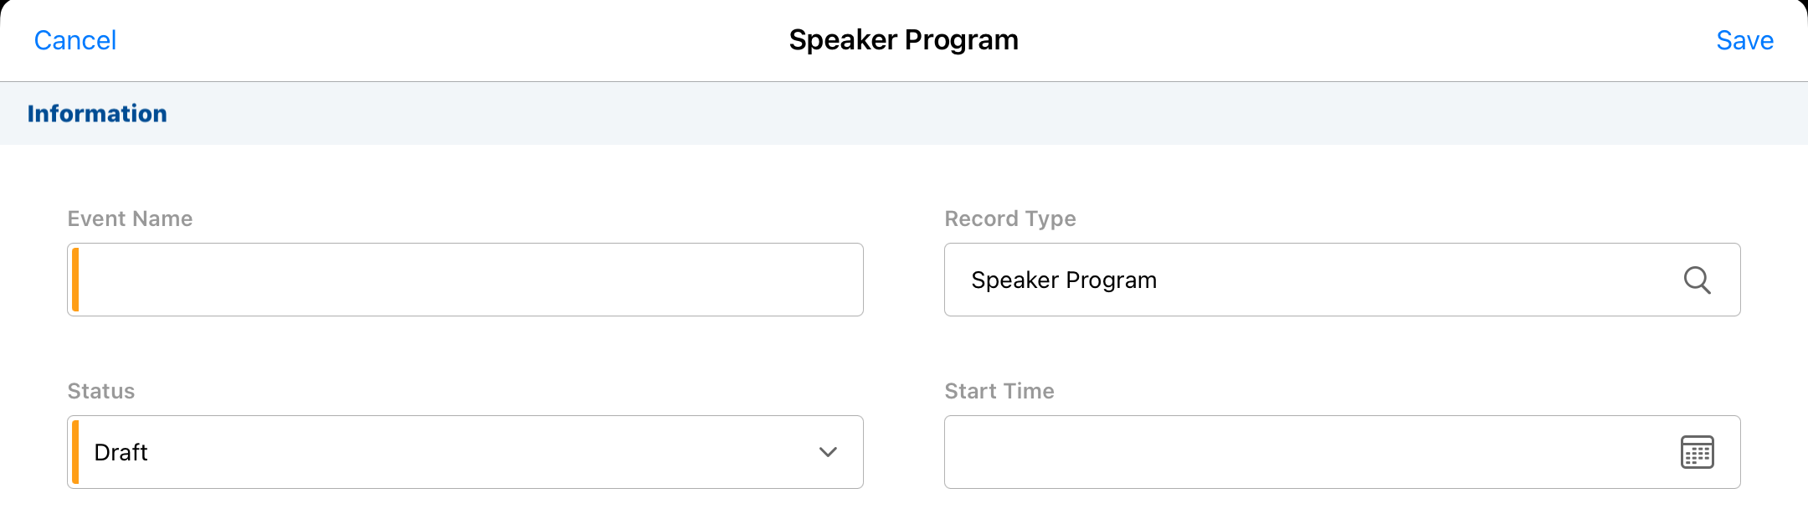Cancel the Speaker Program form
Screen dimensions: 1808x514
coord(74,40)
